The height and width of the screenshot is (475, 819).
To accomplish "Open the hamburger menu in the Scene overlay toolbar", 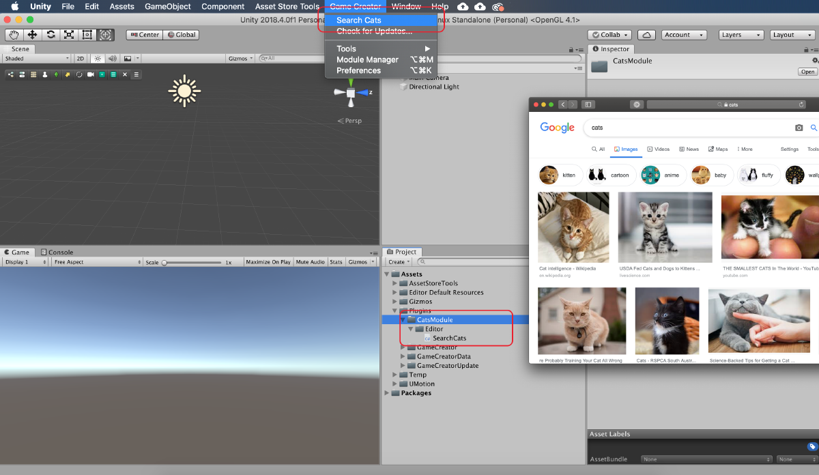I will tap(136, 74).
